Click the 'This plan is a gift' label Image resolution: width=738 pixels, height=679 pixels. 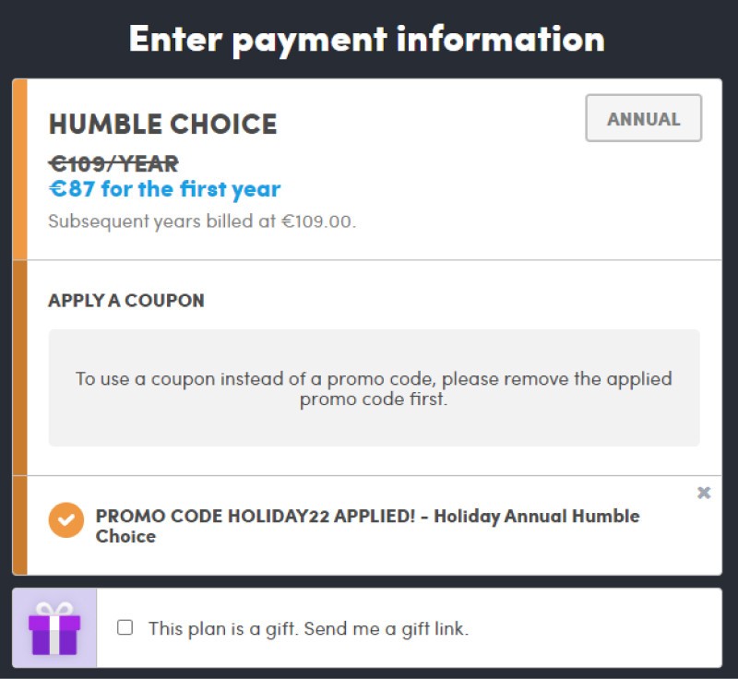tap(223, 628)
